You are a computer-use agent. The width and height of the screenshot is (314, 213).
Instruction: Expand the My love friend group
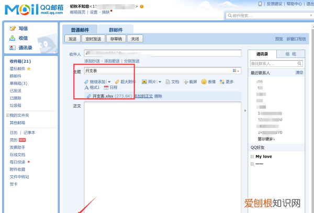pos(252,157)
